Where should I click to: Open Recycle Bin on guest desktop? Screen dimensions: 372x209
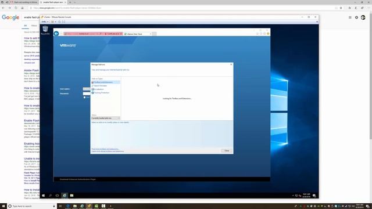pos(45,30)
